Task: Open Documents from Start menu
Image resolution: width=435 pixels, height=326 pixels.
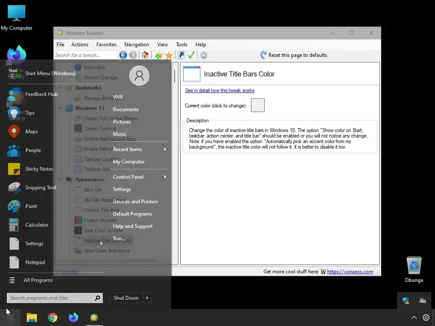Action: pos(126,110)
